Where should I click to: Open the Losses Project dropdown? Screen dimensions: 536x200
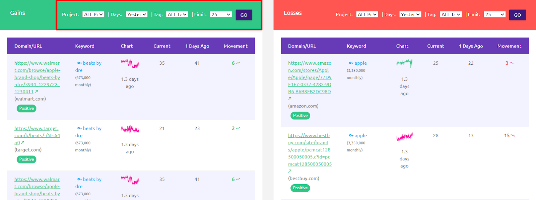click(x=367, y=14)
